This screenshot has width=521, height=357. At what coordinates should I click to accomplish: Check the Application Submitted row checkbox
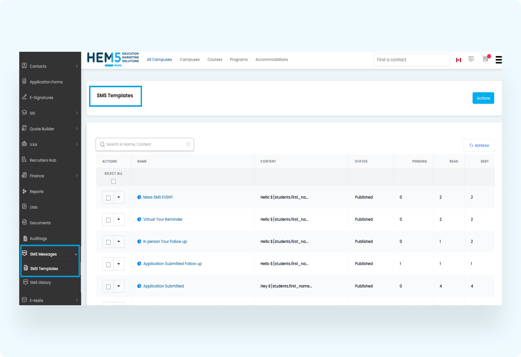pyautogui.click(x=108, y=287)
